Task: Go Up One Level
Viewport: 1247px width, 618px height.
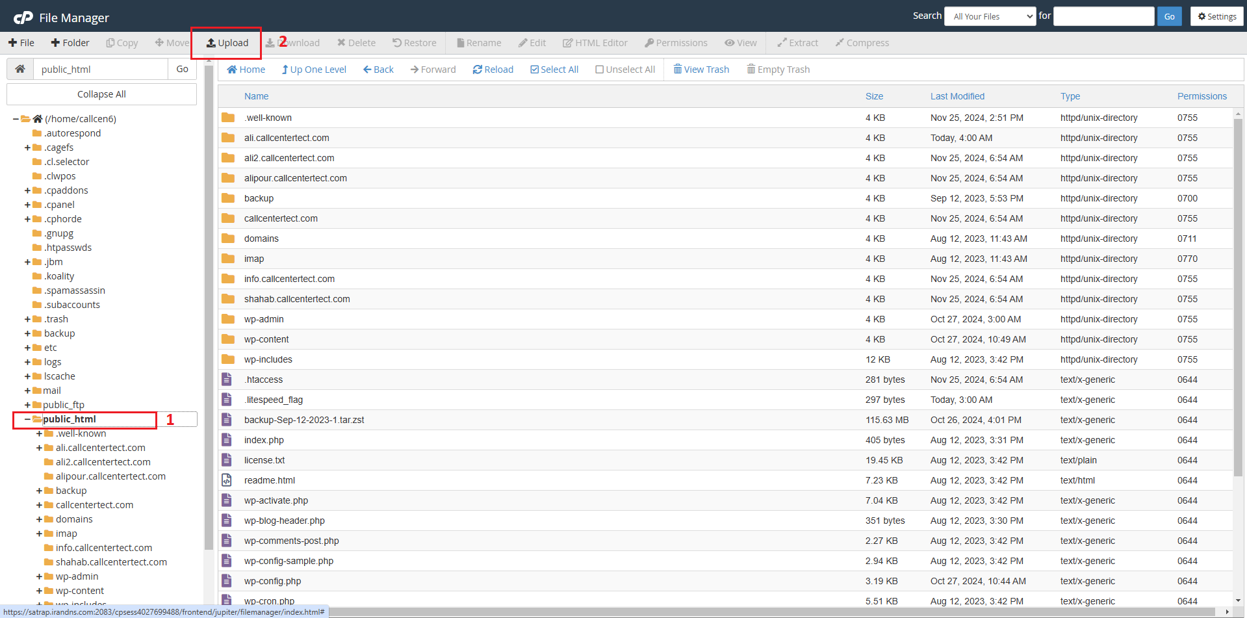Action: (314, 70)
